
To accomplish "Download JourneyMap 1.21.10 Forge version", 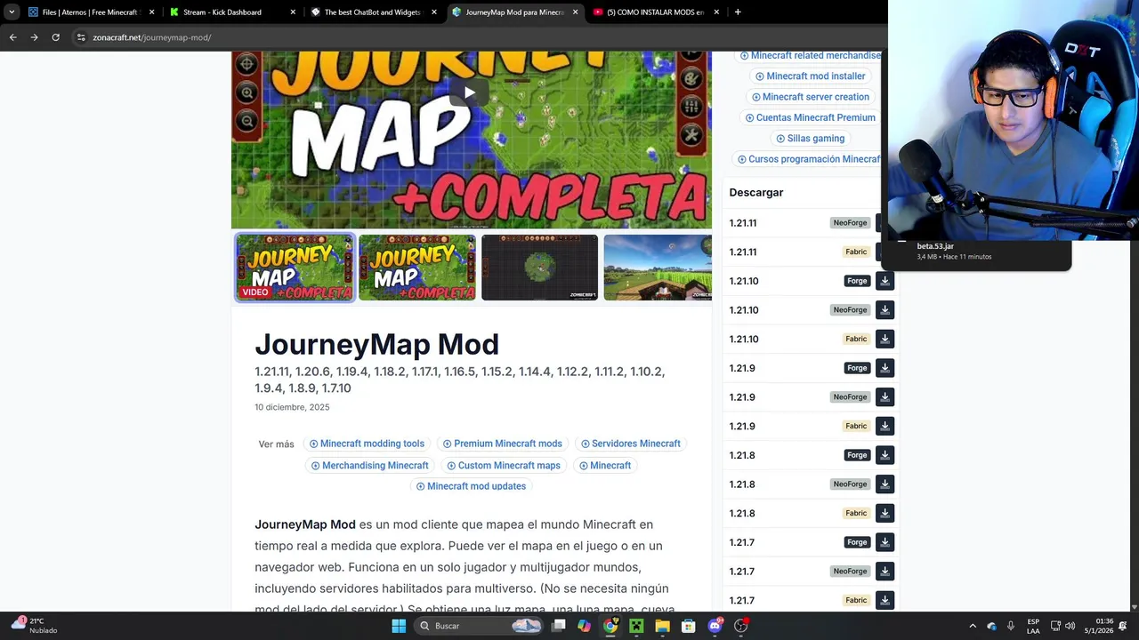I will pos(885,281).
